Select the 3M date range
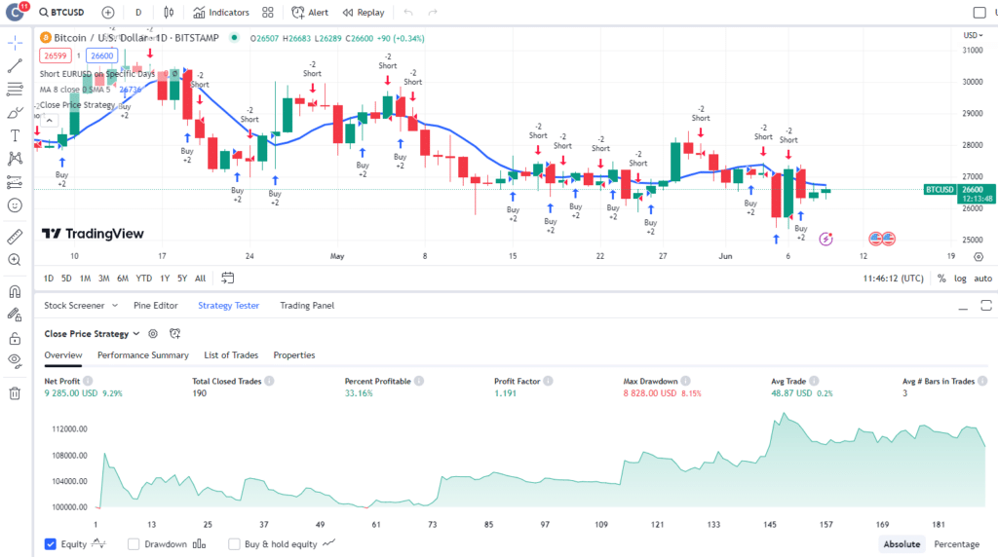Screen dimensions: 998x557 click(x=103, y=278)
